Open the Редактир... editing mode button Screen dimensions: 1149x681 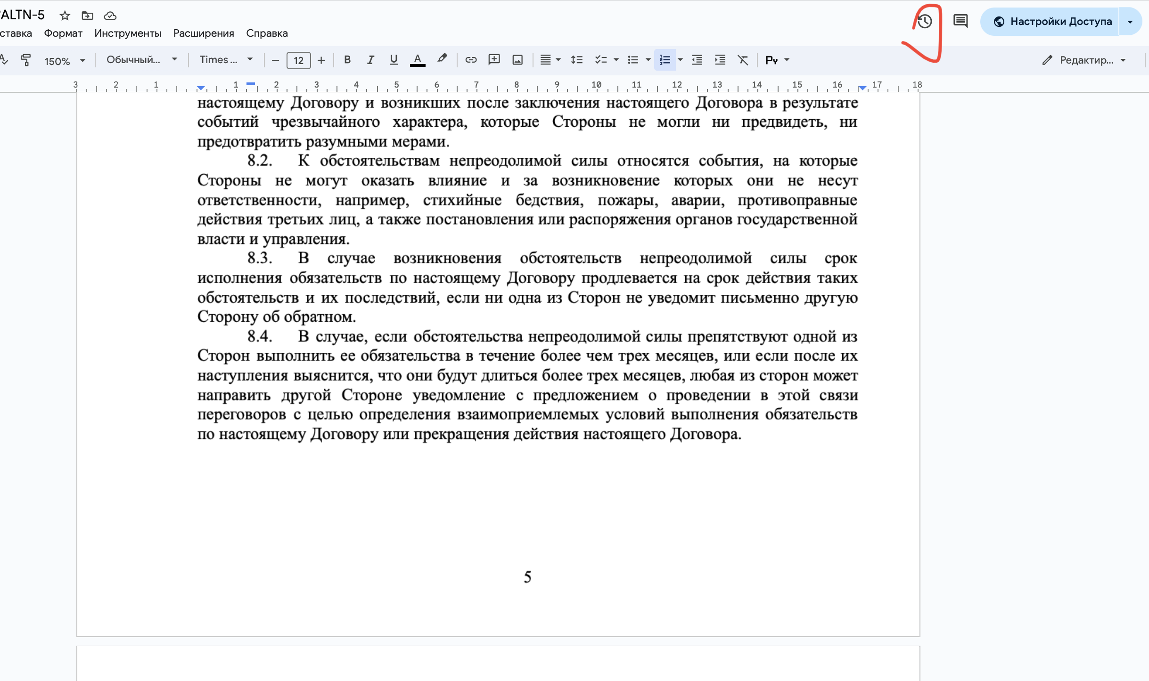(1084, 60)
